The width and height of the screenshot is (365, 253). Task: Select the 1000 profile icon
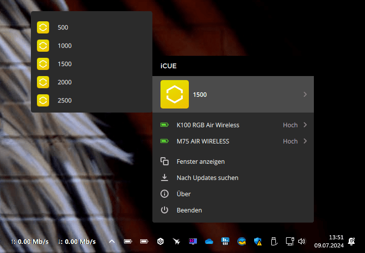(x=43, y=46)
